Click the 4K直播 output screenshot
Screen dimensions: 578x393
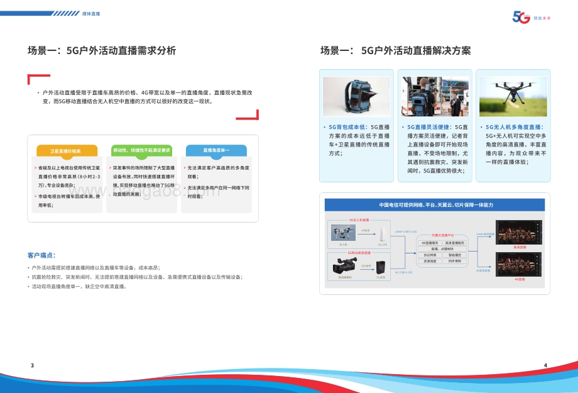tap(519, 265)
